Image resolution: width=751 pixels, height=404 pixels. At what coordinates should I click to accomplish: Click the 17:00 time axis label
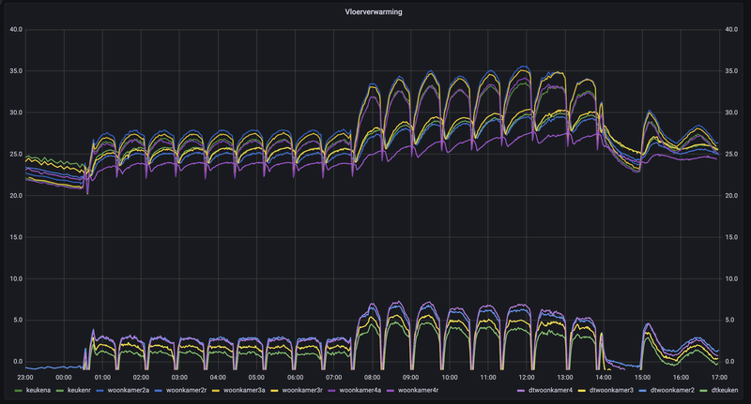(719, 377)
